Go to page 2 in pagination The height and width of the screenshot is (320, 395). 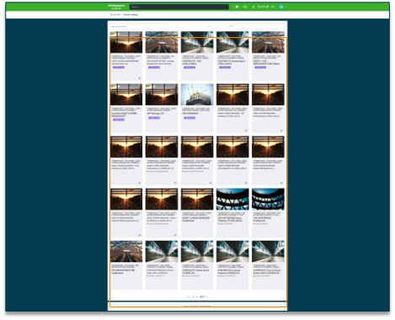[x=193, y=296]
